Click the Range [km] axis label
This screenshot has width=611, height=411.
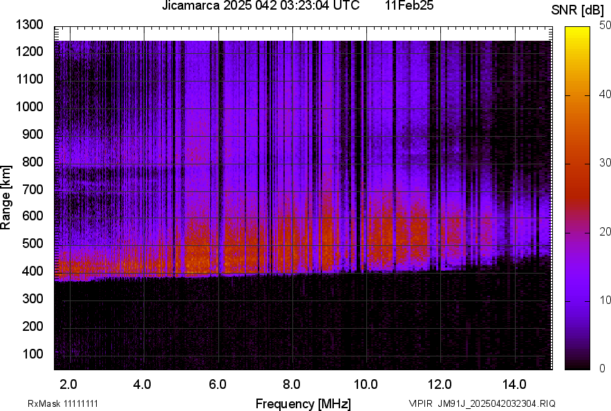[6, 198]
